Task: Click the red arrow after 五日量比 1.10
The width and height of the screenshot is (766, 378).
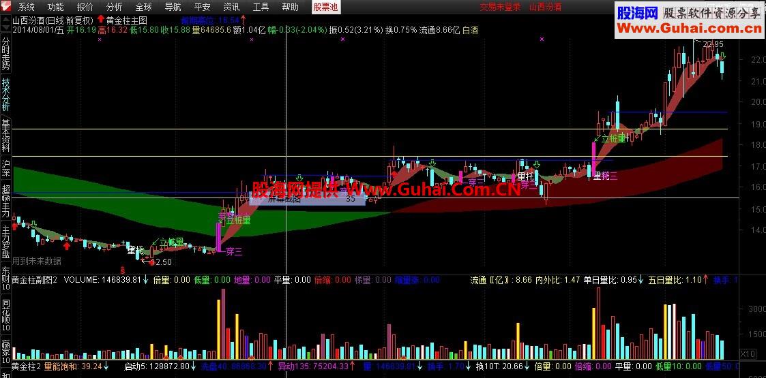Action: (705, 280)
